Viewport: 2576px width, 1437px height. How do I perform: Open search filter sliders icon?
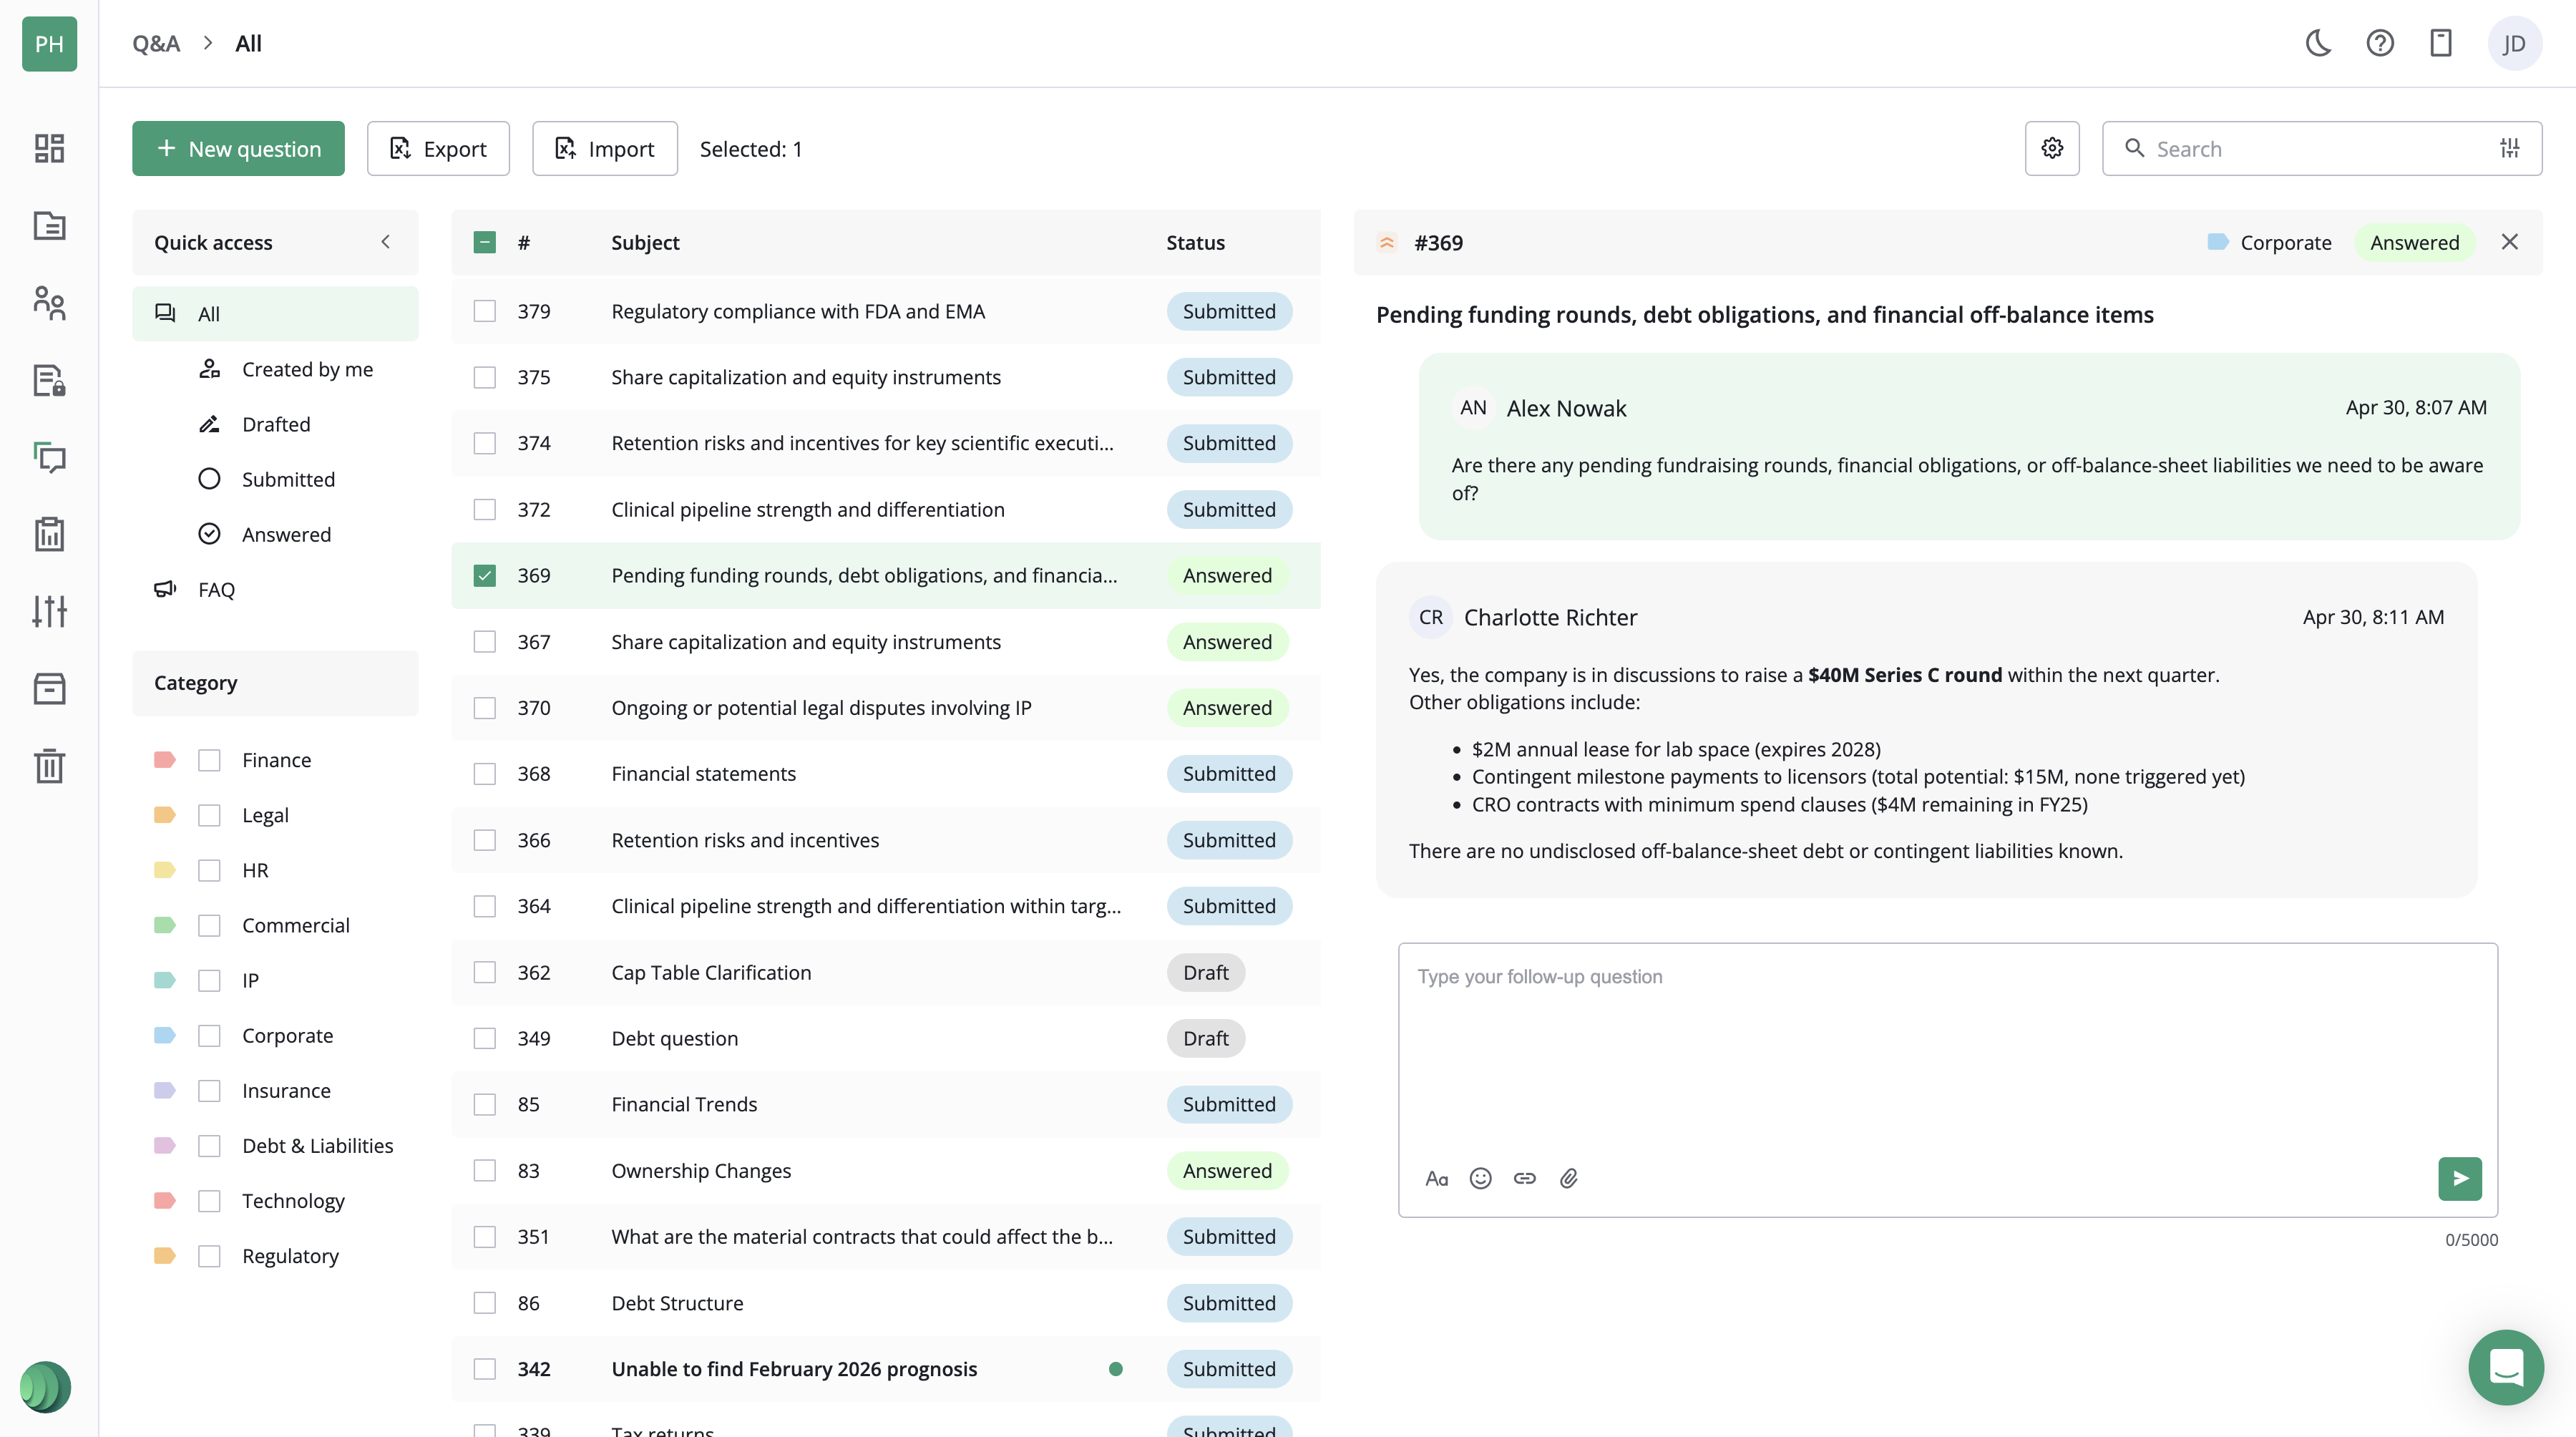2509,148
